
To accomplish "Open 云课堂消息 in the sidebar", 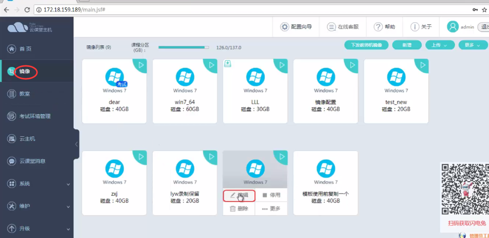I will 37,161.
